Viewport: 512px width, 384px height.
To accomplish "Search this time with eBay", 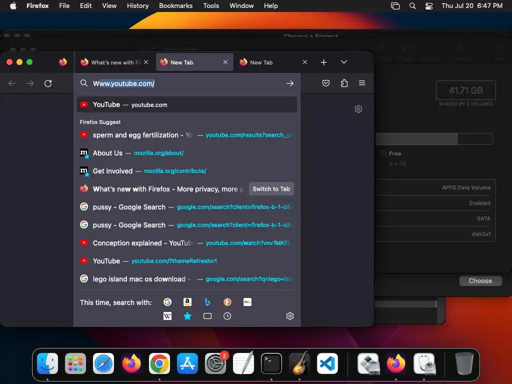I will click(247, 302).
